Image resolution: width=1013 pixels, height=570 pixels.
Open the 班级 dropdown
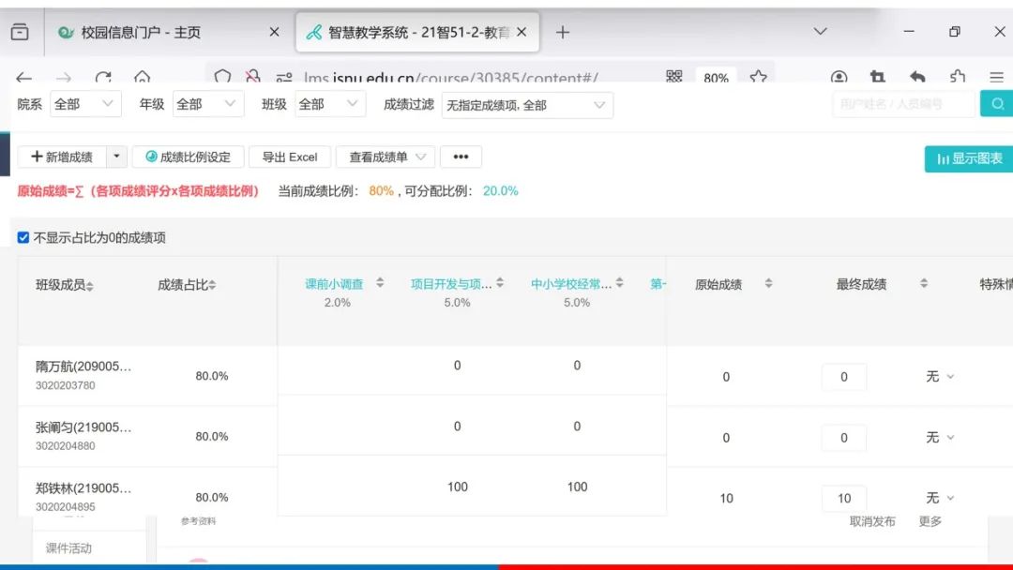[330, 104]
